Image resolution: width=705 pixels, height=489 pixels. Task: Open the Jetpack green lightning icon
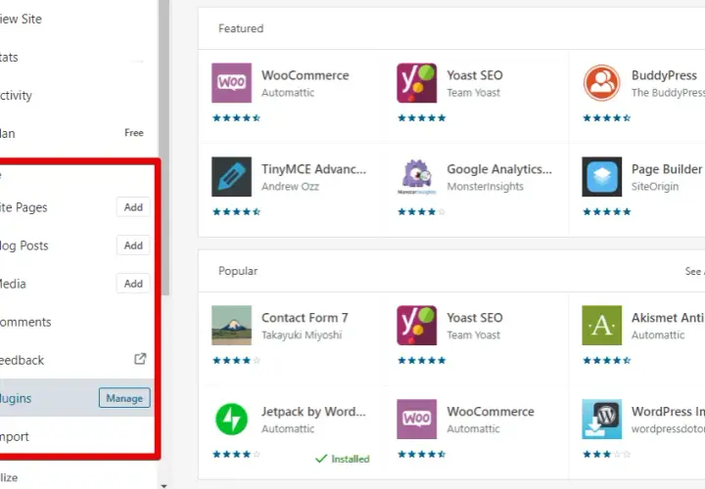(231, 420)
